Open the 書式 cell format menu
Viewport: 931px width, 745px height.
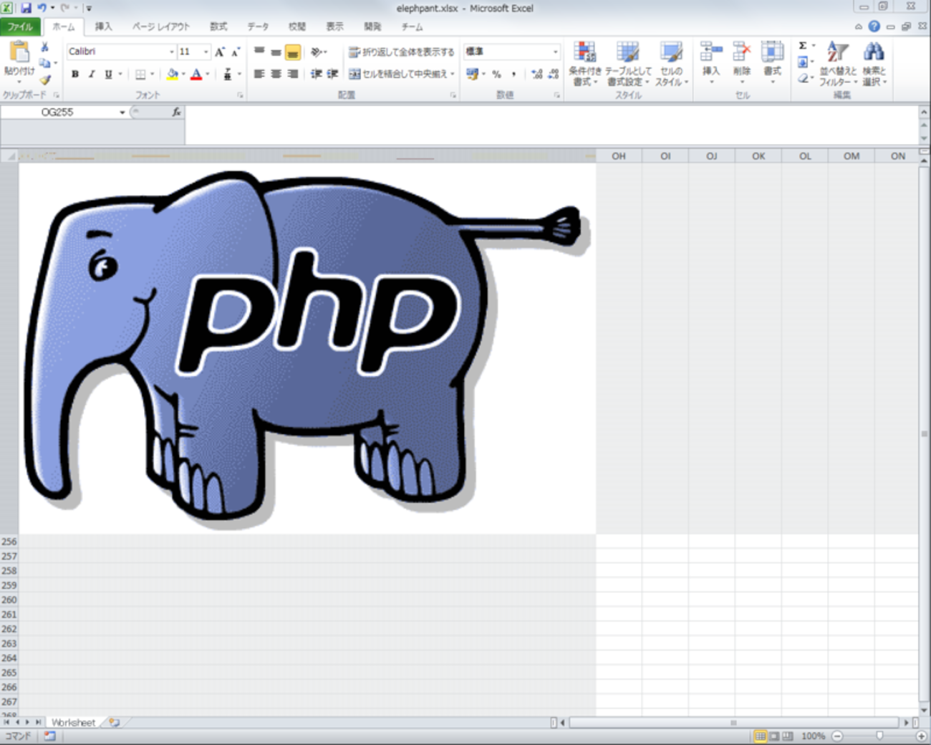pos(772,62)
